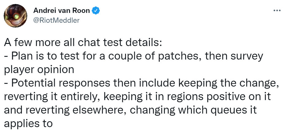Click the "and reverting elsewhere" line

130,111
